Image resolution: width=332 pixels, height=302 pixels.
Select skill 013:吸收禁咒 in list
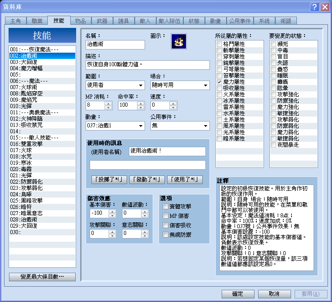(42, 125)
